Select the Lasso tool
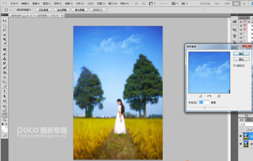 pyautogui.click(x=4, y=30)
